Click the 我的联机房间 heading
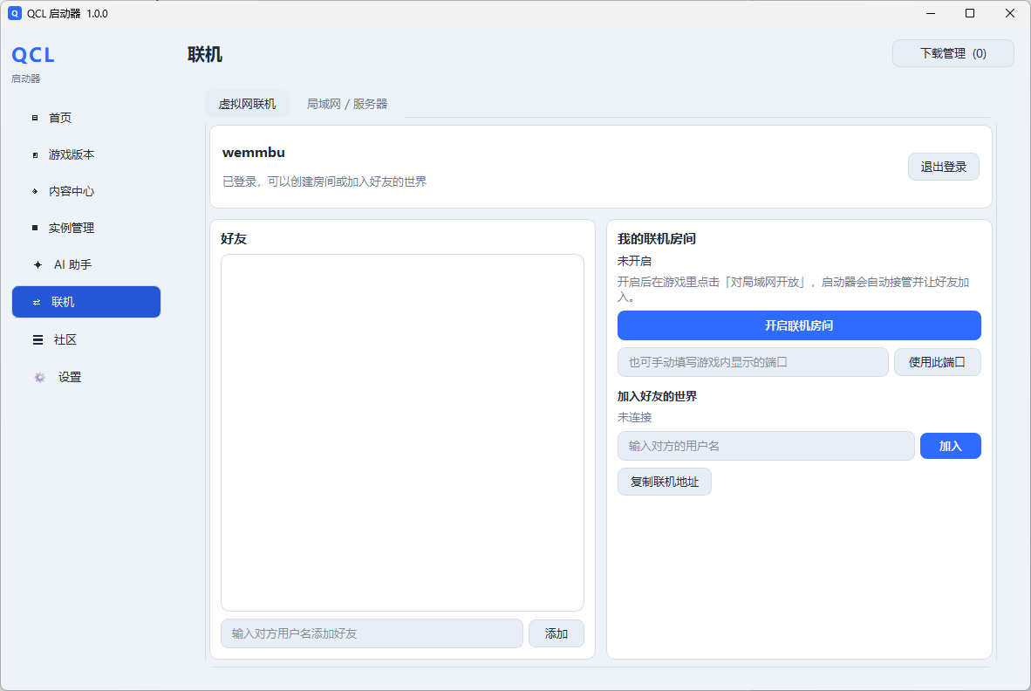Screen dimensions: 1031x691 656,239
